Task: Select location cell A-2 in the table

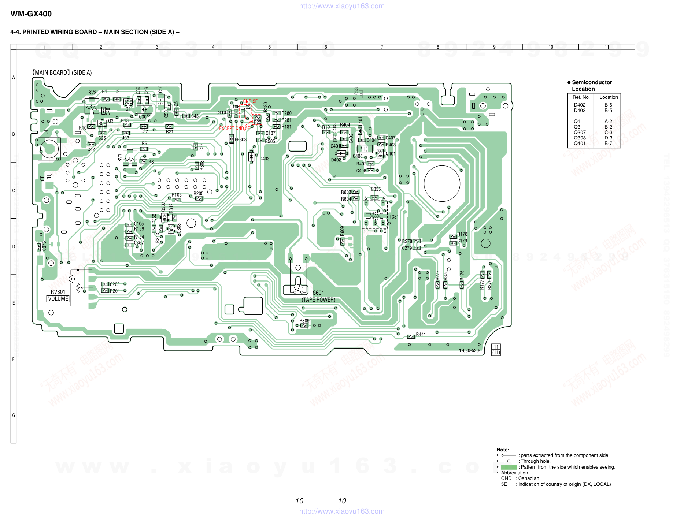Action: click(x=608, y=122)
